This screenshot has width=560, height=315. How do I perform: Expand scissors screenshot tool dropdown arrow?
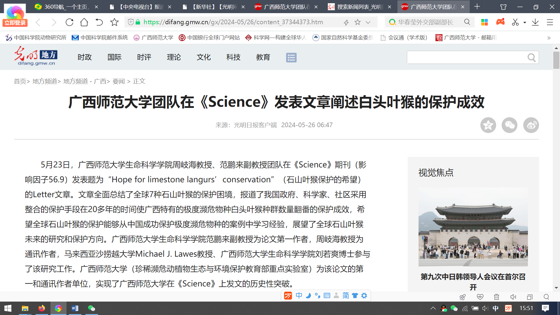tap(525, 22)
